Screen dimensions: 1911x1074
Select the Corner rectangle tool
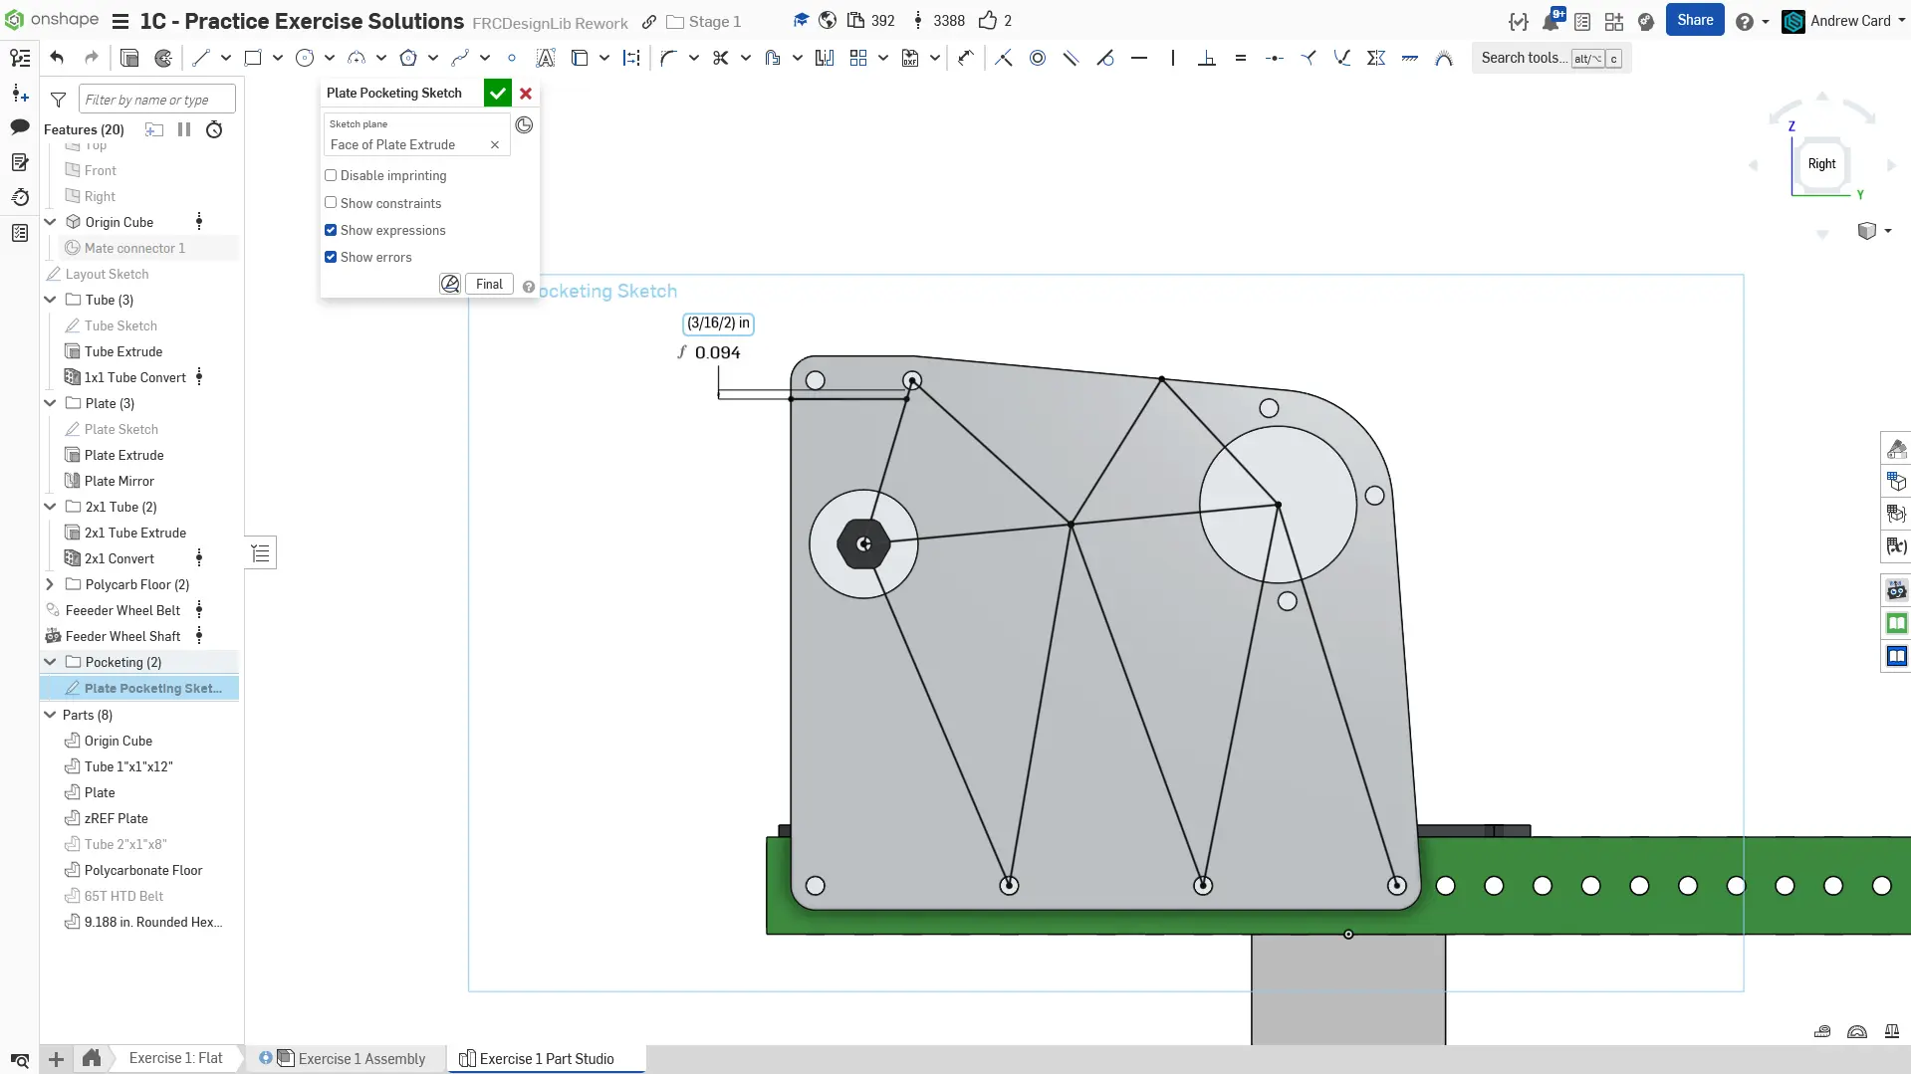pyautogui.click(x=253, y=58)
